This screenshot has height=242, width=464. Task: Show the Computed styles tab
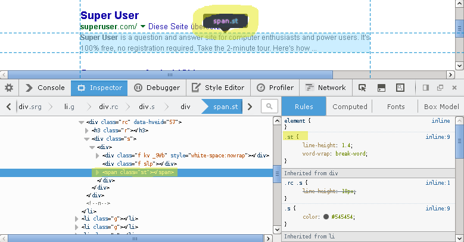pos(350,107)
